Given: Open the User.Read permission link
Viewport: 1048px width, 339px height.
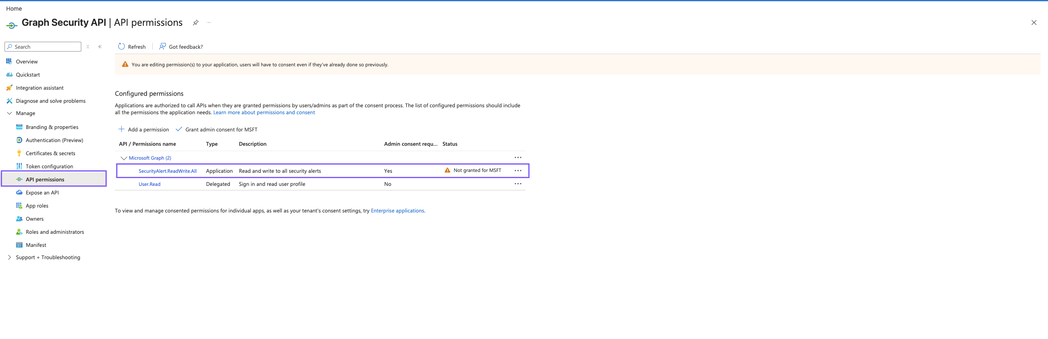Looking at the screenshot, I should [149, 184].
